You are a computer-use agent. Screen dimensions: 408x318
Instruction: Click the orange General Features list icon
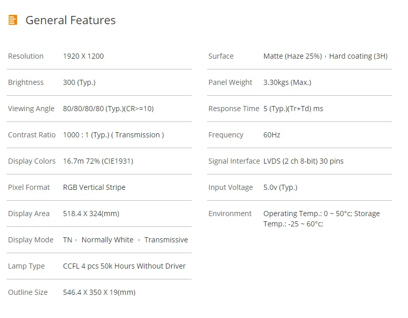(13, 20)
